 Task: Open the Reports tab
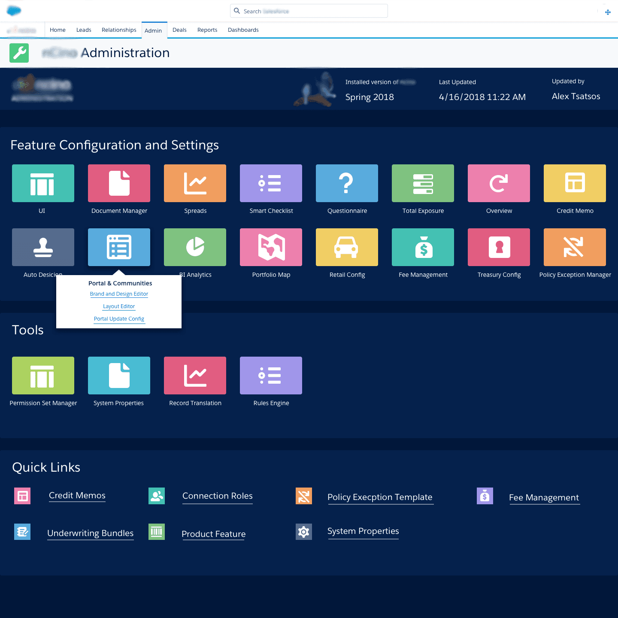tap(207, 30)
